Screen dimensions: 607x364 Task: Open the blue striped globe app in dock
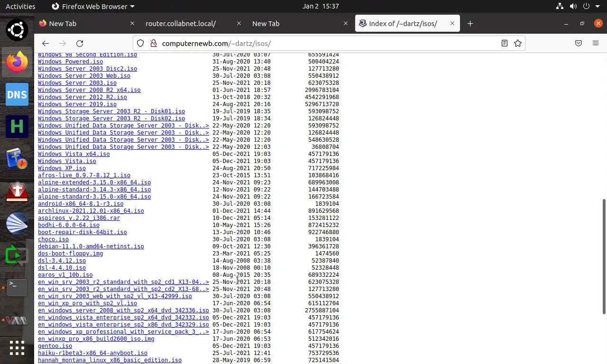pos(17,223)
